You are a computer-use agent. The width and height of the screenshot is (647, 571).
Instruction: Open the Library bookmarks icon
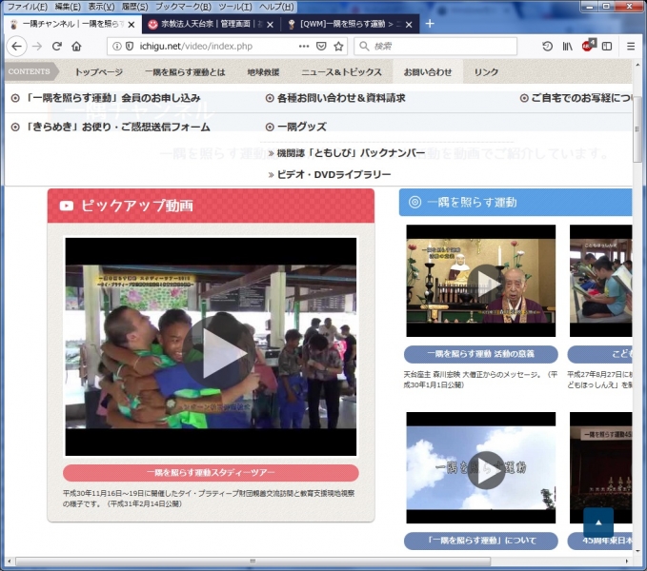coord(567,46)
